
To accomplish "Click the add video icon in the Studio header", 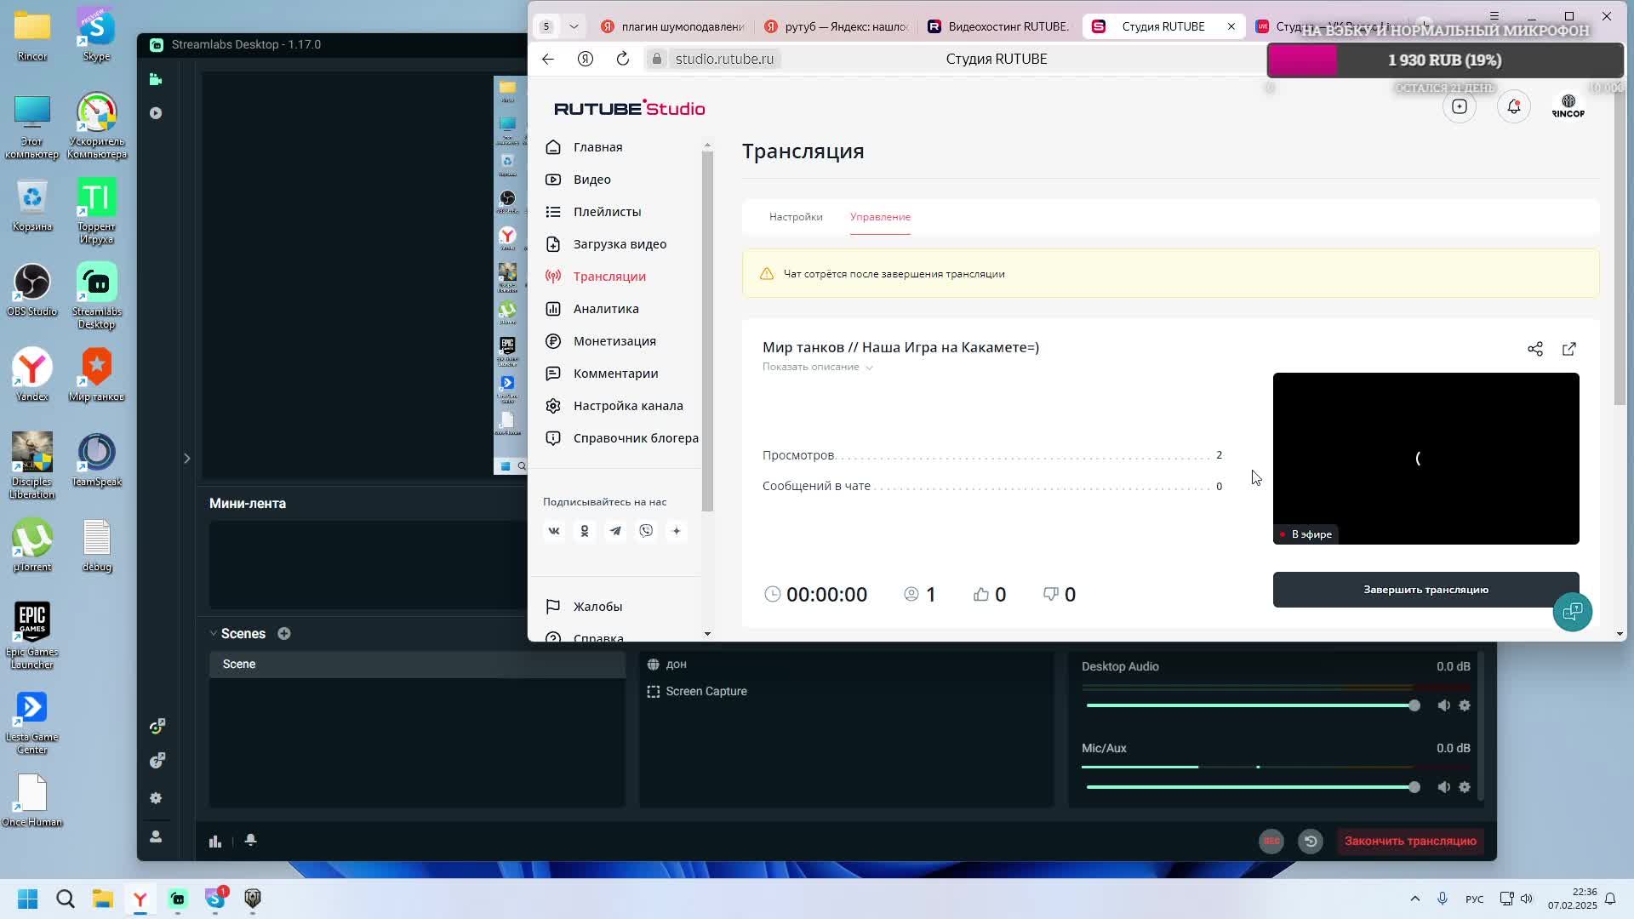I will [x=1459, y=107].
